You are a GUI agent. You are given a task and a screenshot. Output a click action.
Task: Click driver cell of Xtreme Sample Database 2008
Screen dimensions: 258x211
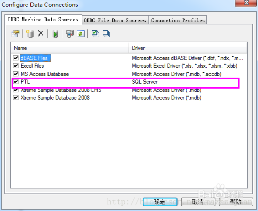click(167, 98)
